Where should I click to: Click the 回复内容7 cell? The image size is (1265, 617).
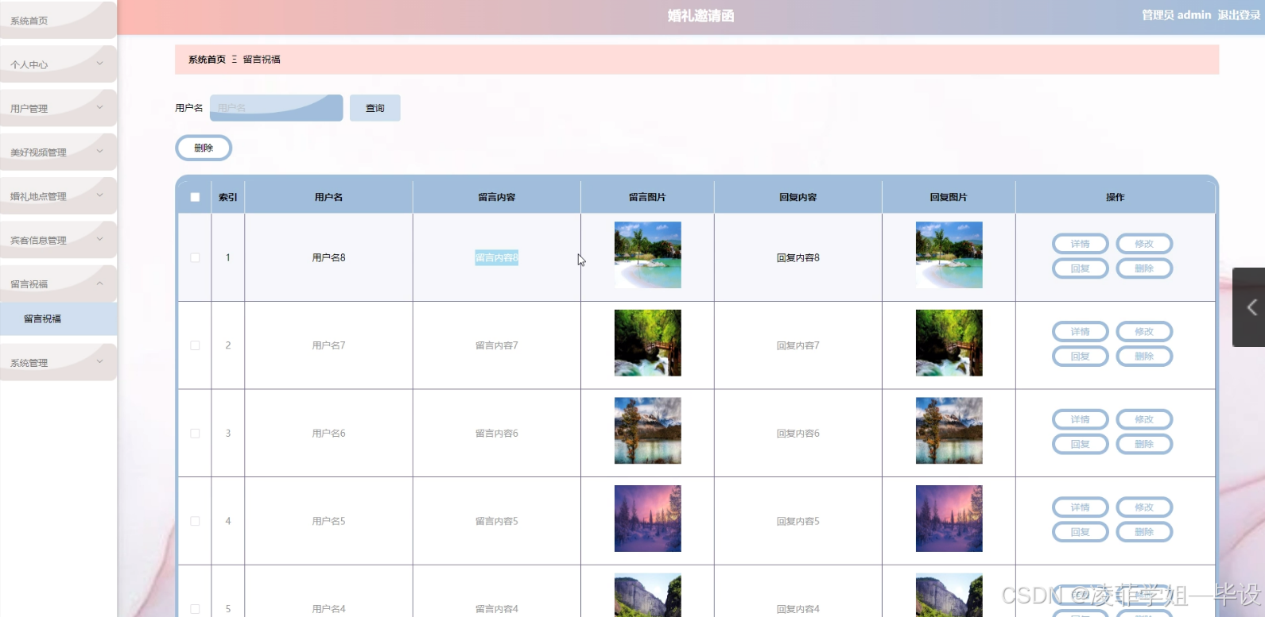pos(798,345)
